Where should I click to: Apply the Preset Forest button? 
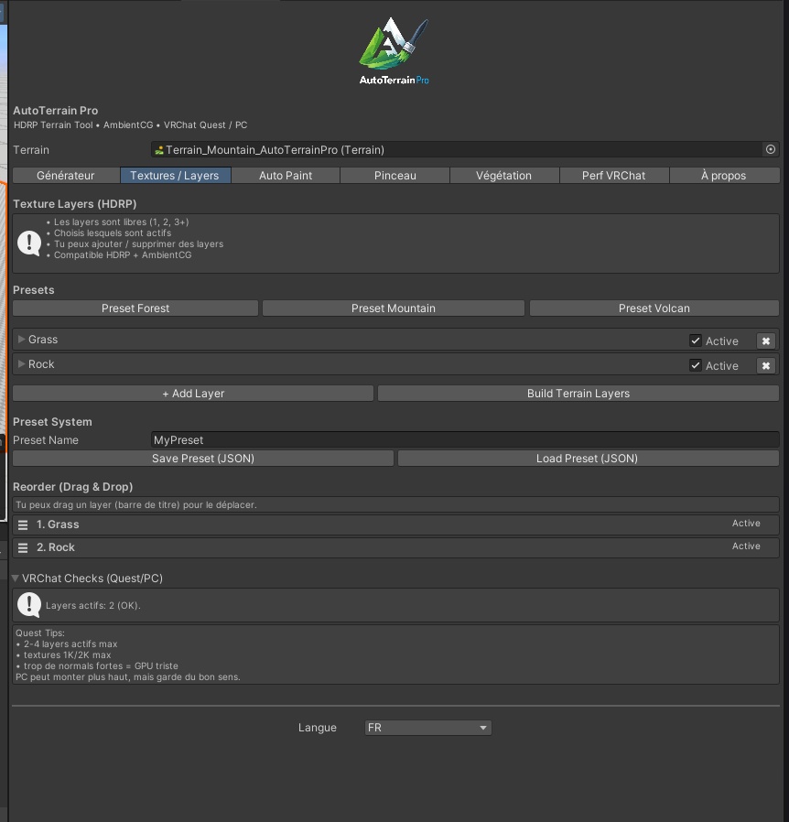point(135,308)
